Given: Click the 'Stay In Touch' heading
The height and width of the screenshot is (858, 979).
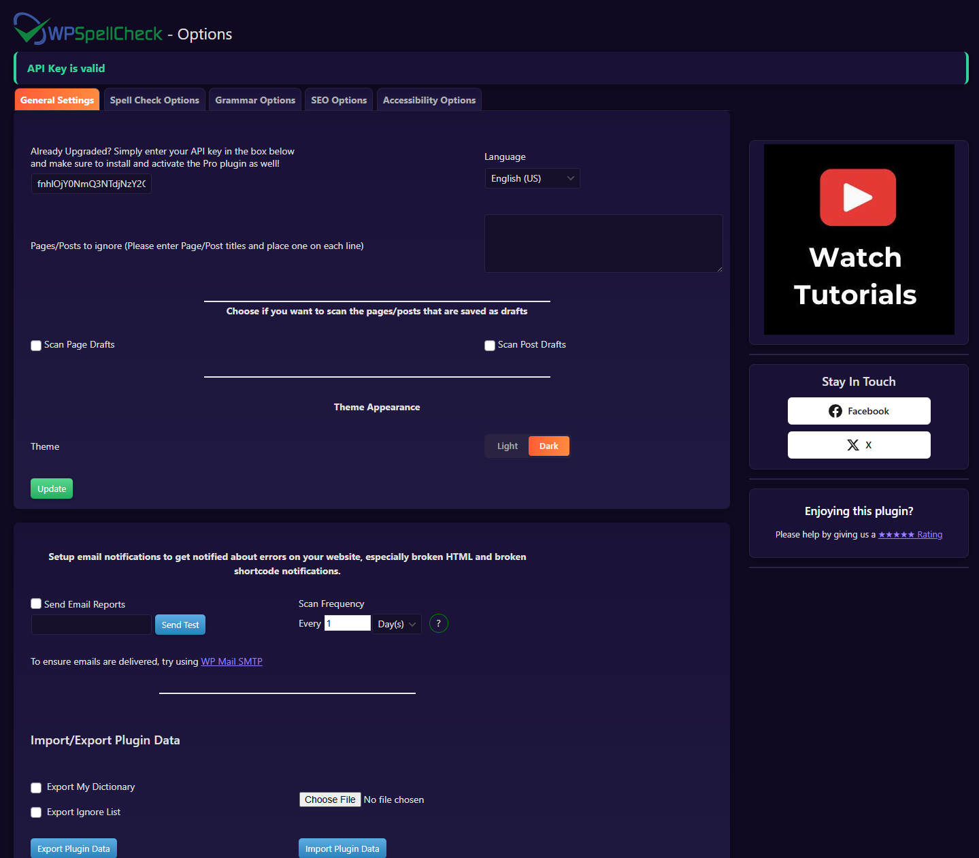Looking at the screenshot, I should (859, 382).
